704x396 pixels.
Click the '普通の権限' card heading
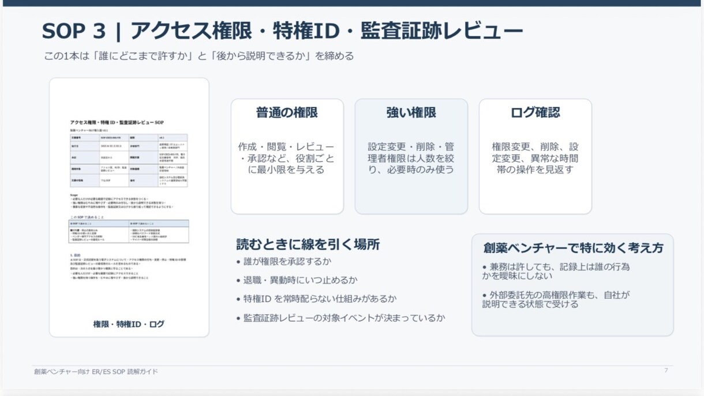tap(287, 113)
